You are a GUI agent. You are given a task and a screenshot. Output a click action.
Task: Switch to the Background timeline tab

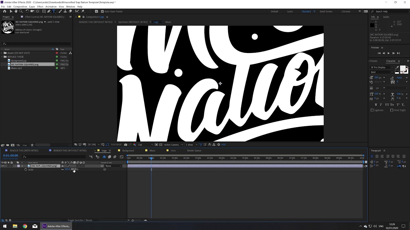click(128, 150)
